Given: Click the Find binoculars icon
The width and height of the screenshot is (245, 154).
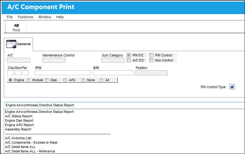Looking at the screenshot, I should click(16, 25).
